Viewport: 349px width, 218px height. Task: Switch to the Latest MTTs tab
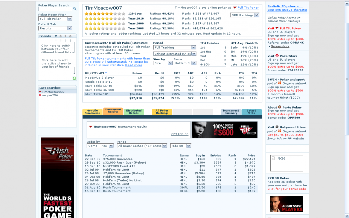pyautogui.click(x=251, y=112)
